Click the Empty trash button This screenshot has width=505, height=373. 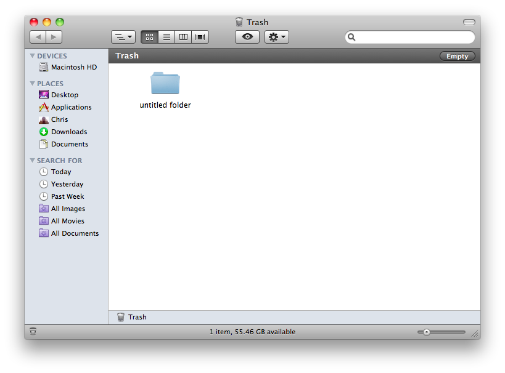(x=457, y=56)
